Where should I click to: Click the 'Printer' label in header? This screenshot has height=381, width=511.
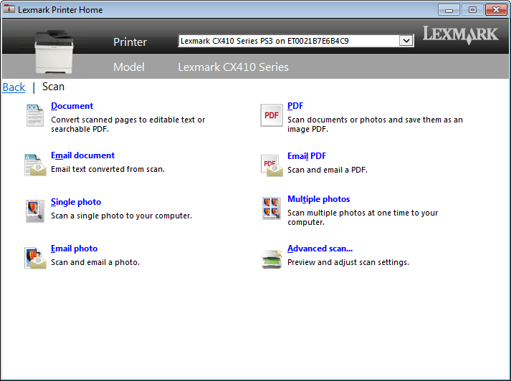click(x=130, y=42)
